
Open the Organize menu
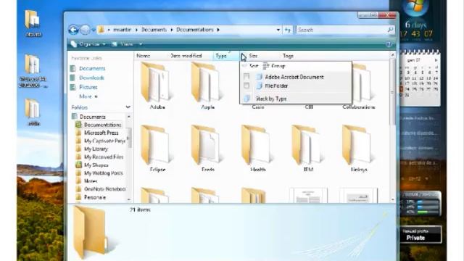[x=88, y=44]
